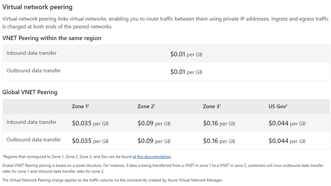Click the 'Global VNET Peering' heading
331x186 pixels.
[30, 92]
